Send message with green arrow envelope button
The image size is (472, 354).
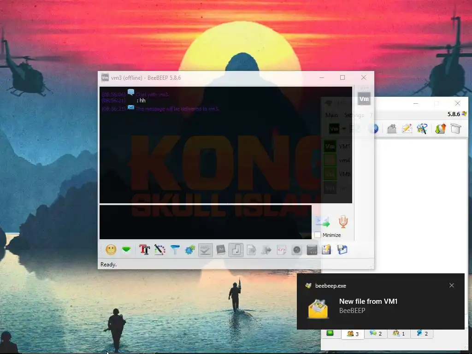pos(323,222)
